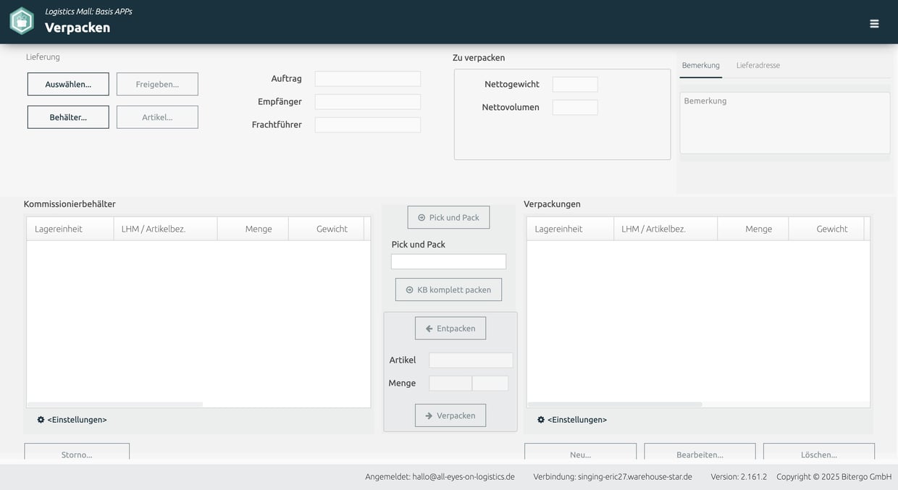Viewport: 898px width, 490px height.
Task: Sort Verpackungen by Gewicht column
Action: [x=826, y=229]
